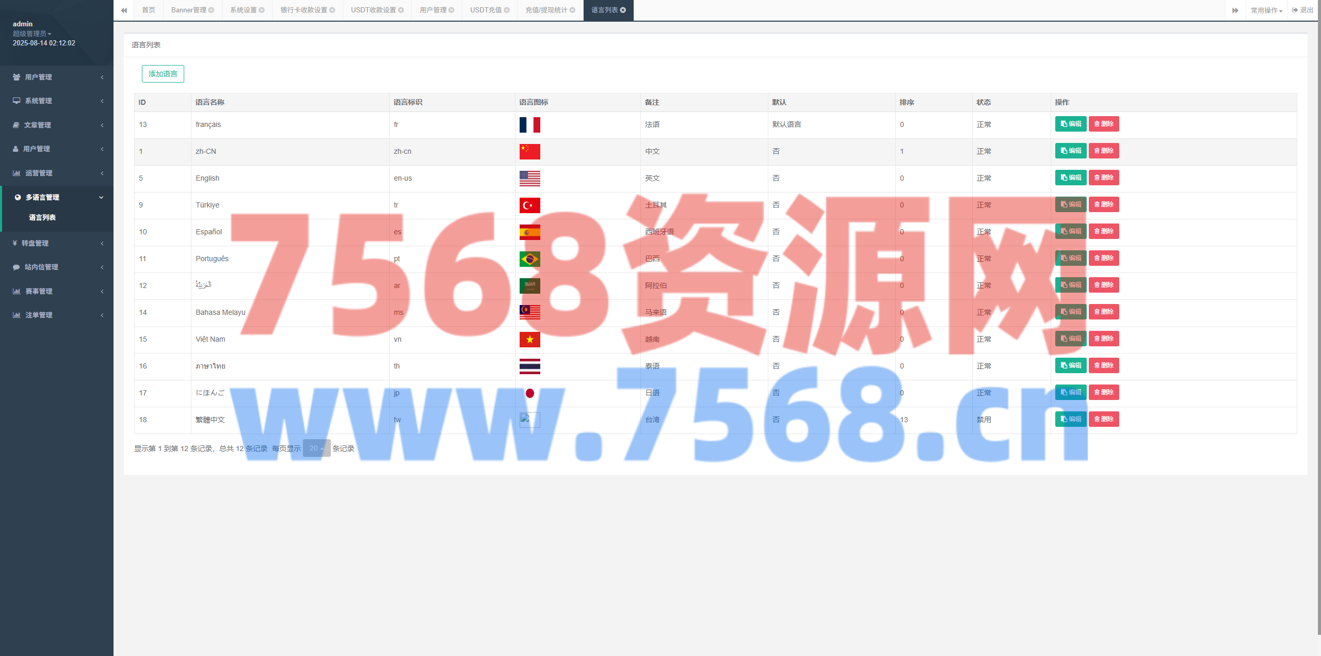Close the USDT充值 tab via its x icon
The width and height of the screenshot is (1321, 656).
[x=507, y=10]
